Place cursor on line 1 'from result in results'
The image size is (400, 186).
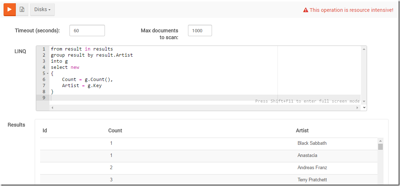click(82, 49)
